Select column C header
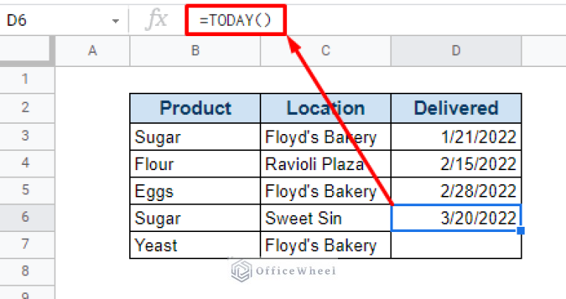 tap(325, 50)
